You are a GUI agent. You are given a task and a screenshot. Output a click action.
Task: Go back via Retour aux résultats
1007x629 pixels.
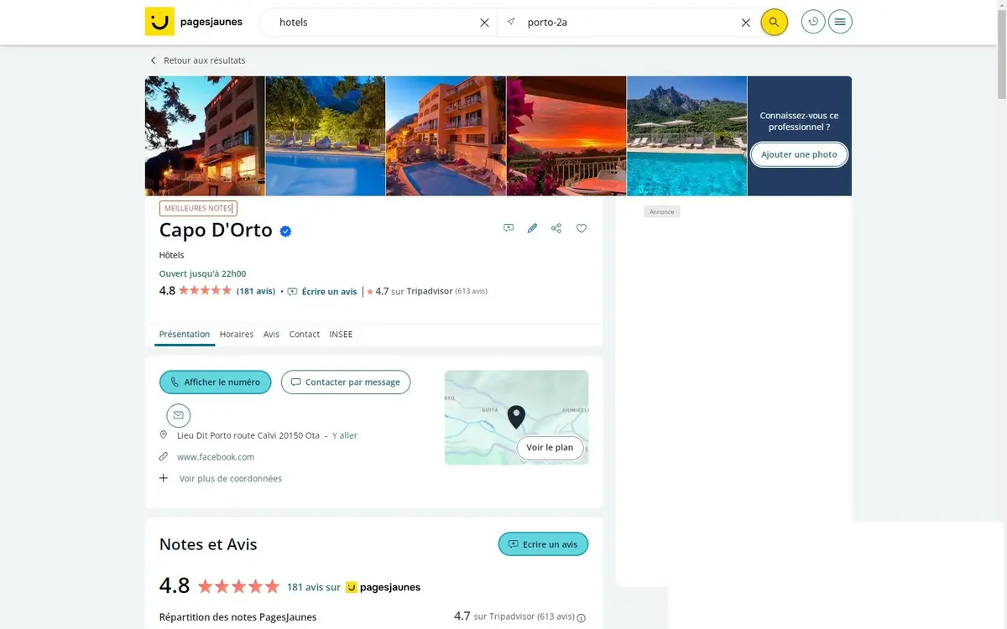pyautogui.click(x=197, y=60)
